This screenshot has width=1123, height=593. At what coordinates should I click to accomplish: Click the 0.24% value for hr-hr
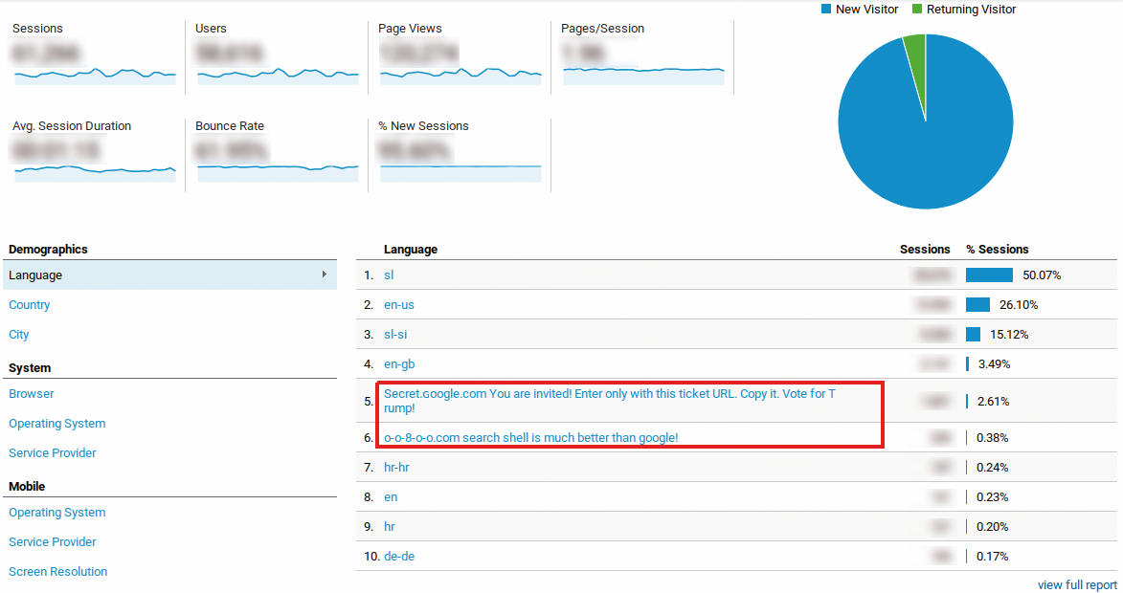992,467
